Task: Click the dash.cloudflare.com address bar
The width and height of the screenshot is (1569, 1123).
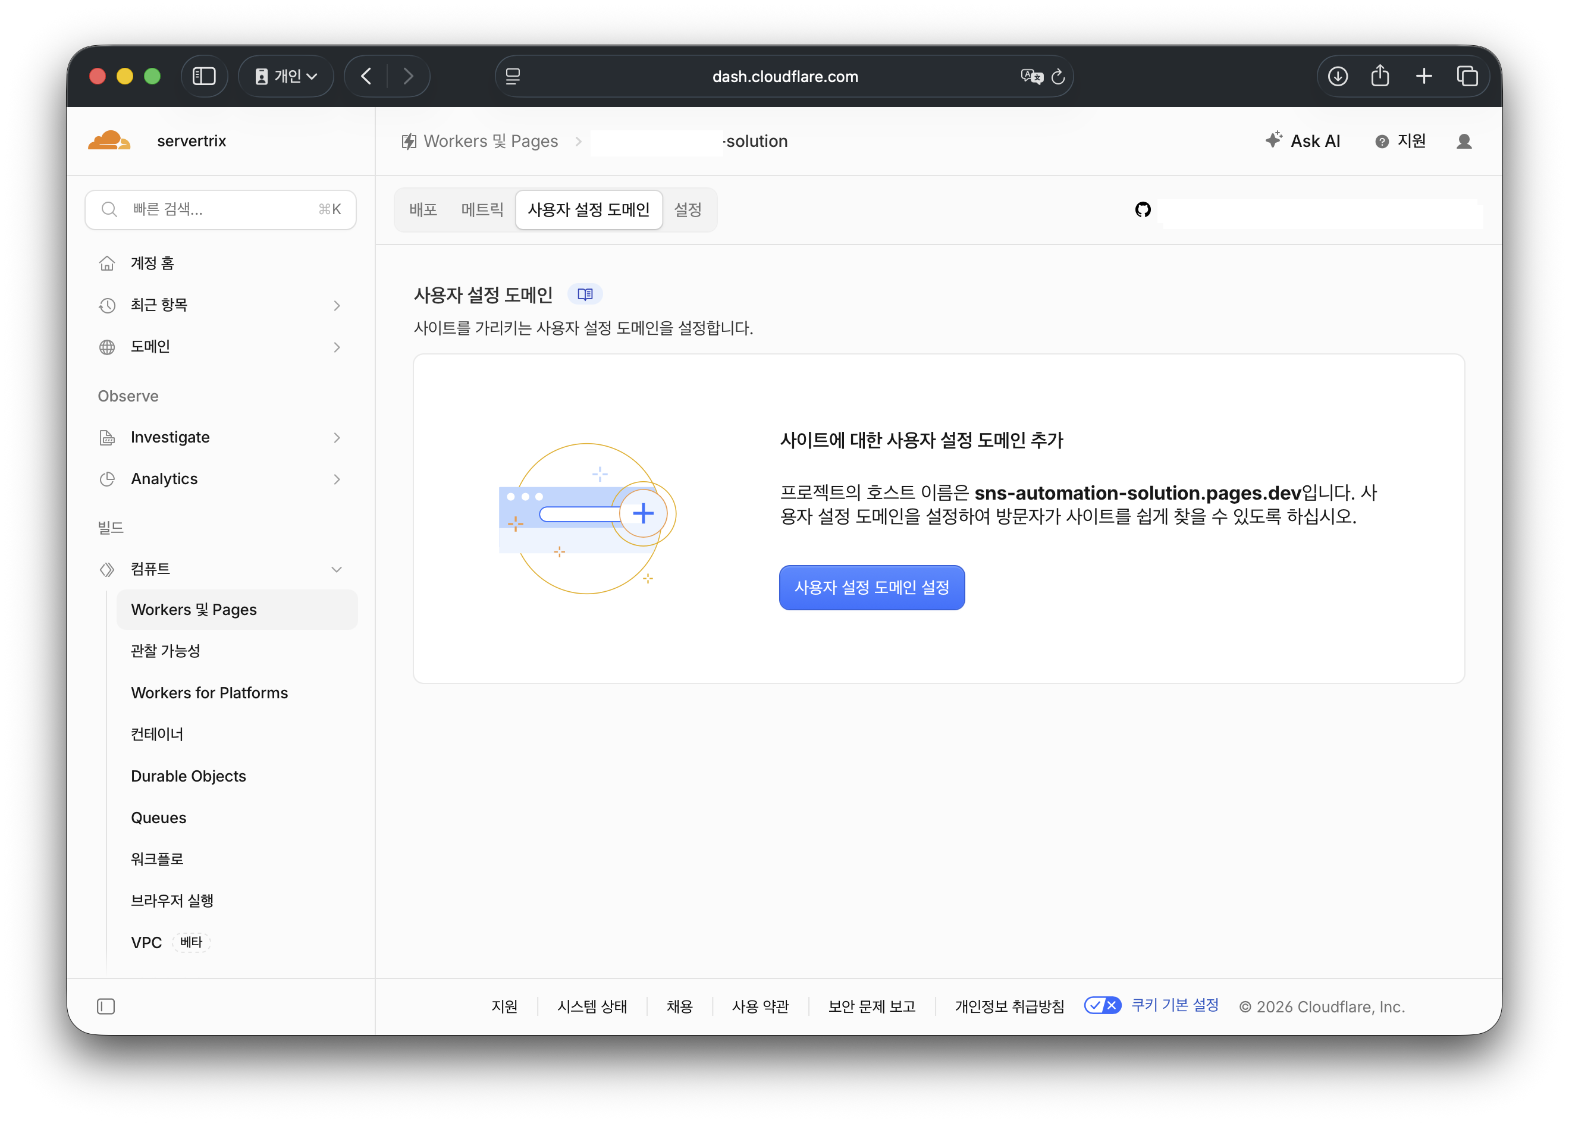Action: [x=784, y=76]
